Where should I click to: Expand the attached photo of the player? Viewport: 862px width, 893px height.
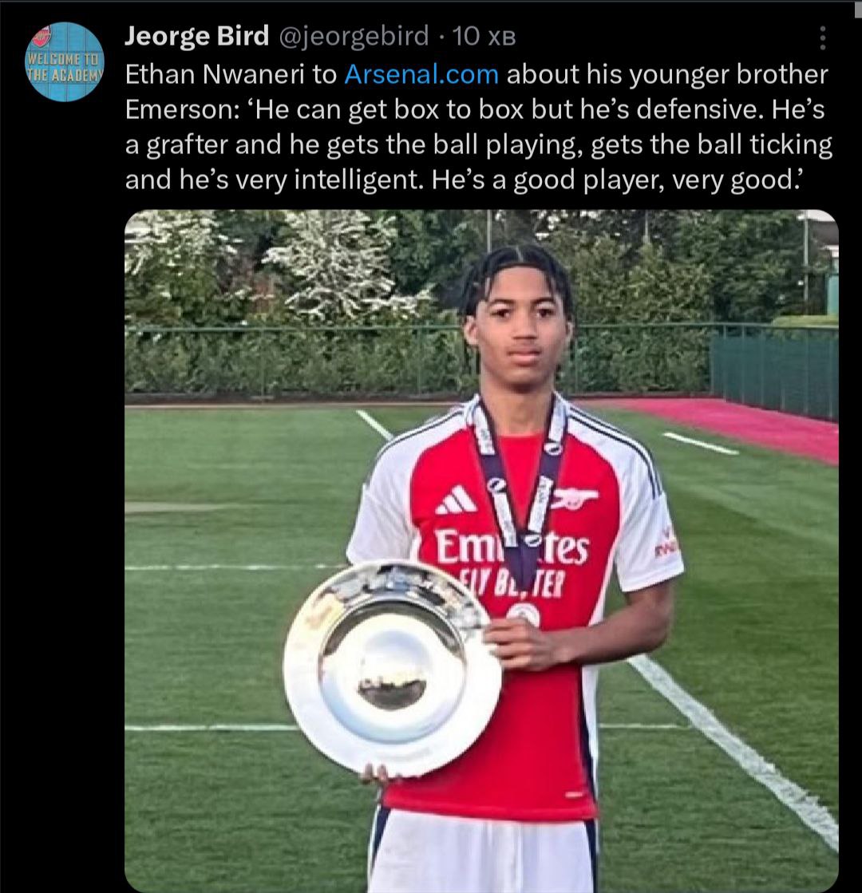click(x=481, y=551)
